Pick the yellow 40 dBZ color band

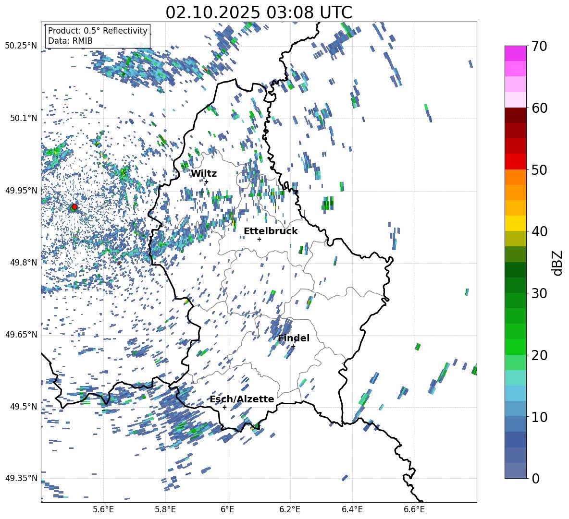[x=515, y=223]
